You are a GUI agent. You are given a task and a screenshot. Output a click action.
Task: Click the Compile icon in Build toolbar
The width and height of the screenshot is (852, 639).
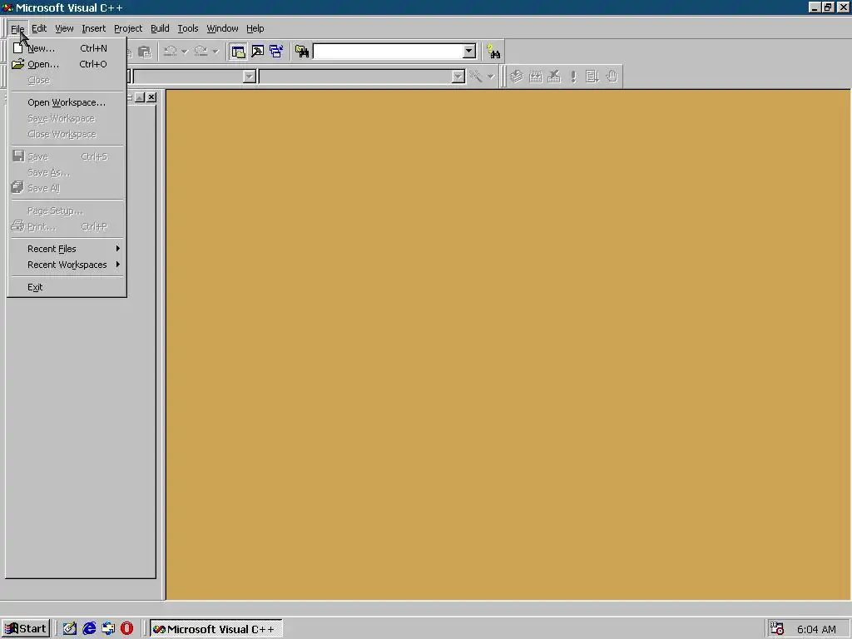pyautogui.click(x=516, y=77)
